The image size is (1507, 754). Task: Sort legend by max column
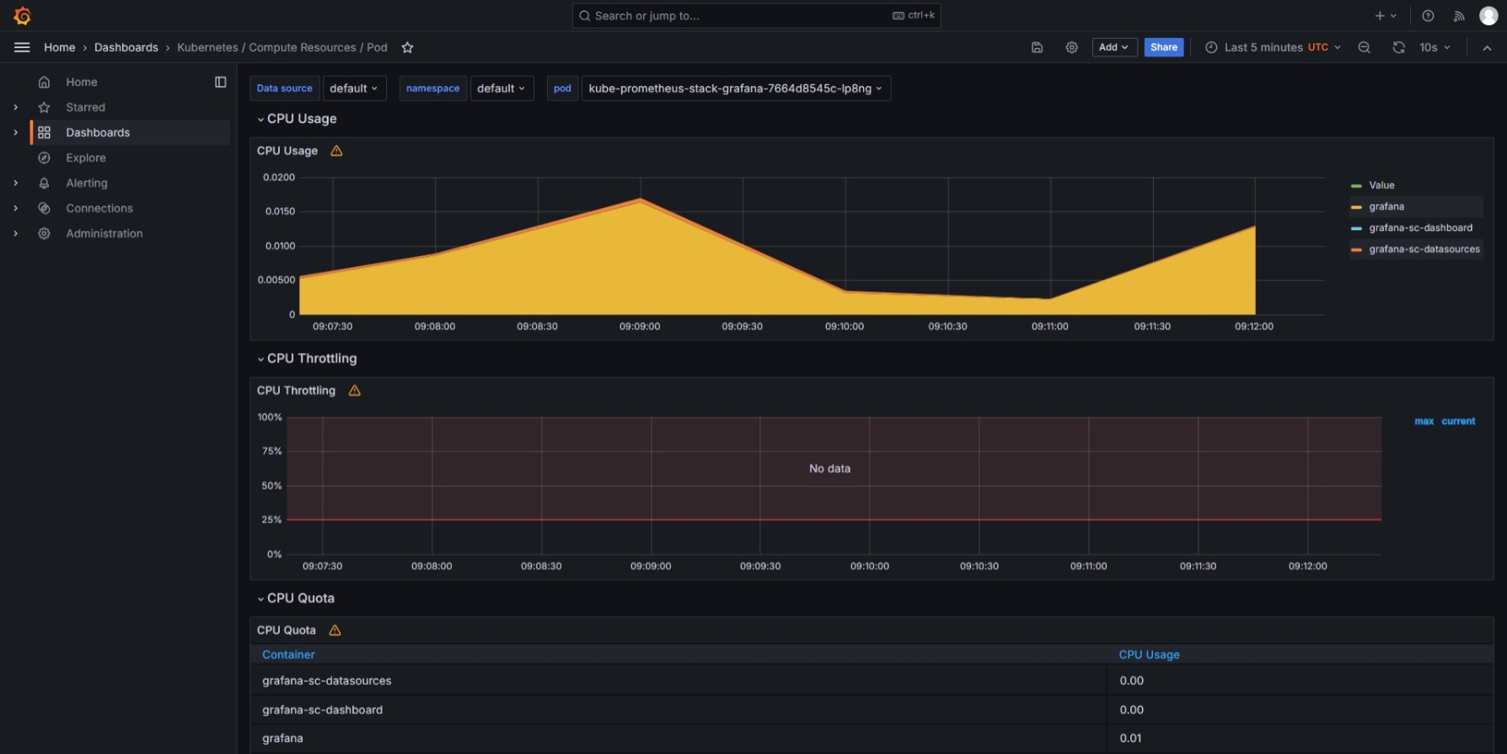tap(1424, 421)
